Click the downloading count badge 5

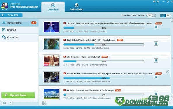click(x=34, y=23)
